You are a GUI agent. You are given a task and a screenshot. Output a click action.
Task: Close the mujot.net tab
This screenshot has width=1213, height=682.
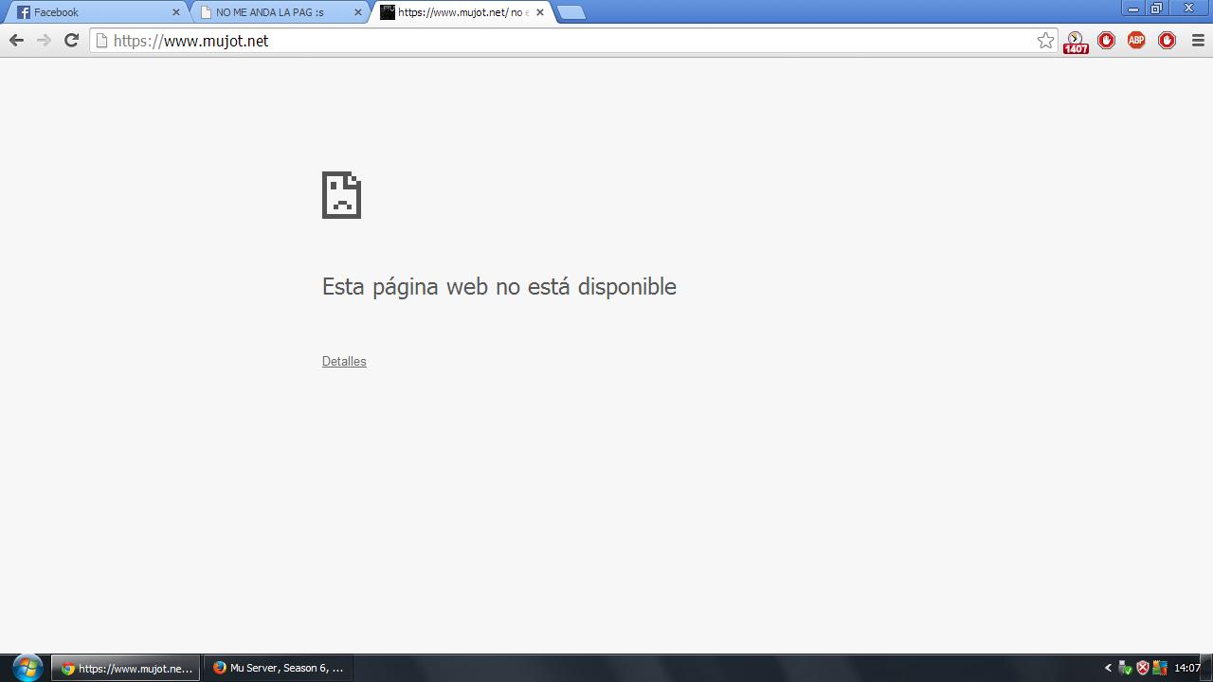(x=540, y=12)
